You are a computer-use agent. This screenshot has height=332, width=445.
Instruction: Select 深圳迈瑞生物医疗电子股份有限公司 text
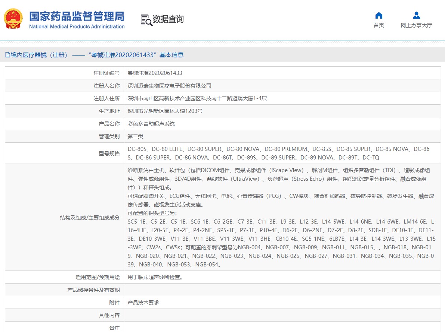[x=169, y=86]
